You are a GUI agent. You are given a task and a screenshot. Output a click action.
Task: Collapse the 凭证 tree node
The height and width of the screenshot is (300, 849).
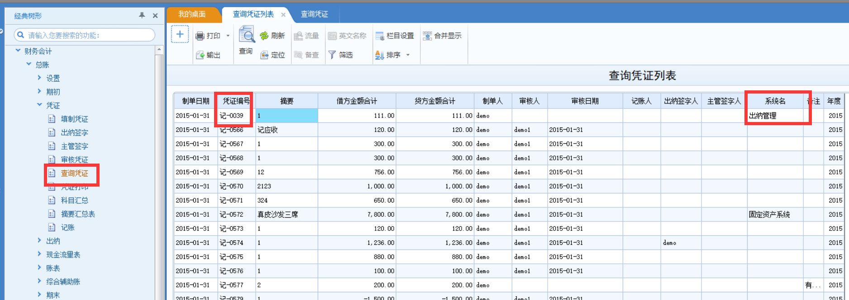tap(39, 105)
